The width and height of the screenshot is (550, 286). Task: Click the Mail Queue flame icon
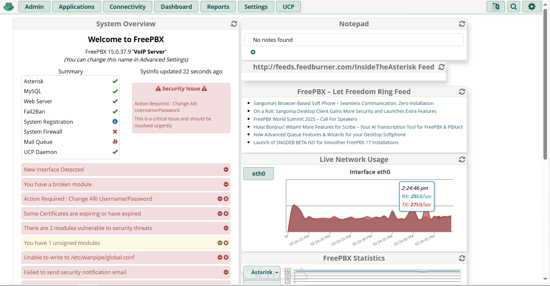pyautogui.click(x=115, y=142)
